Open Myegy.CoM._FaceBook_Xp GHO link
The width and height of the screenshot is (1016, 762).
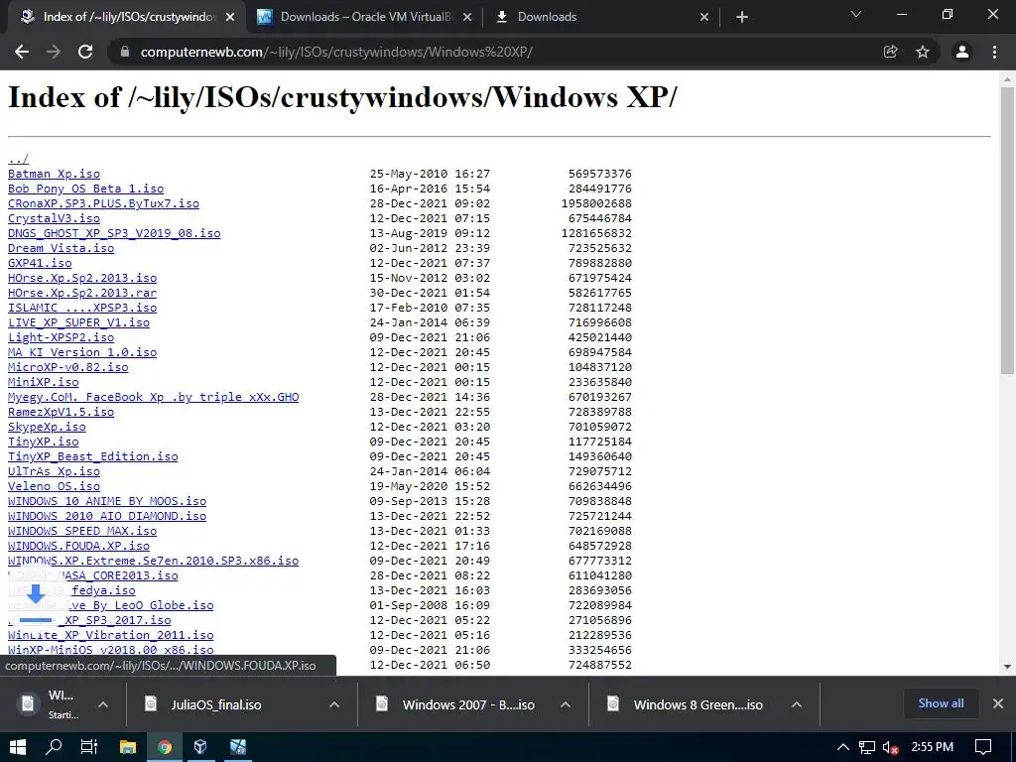[x=154, y=397]
